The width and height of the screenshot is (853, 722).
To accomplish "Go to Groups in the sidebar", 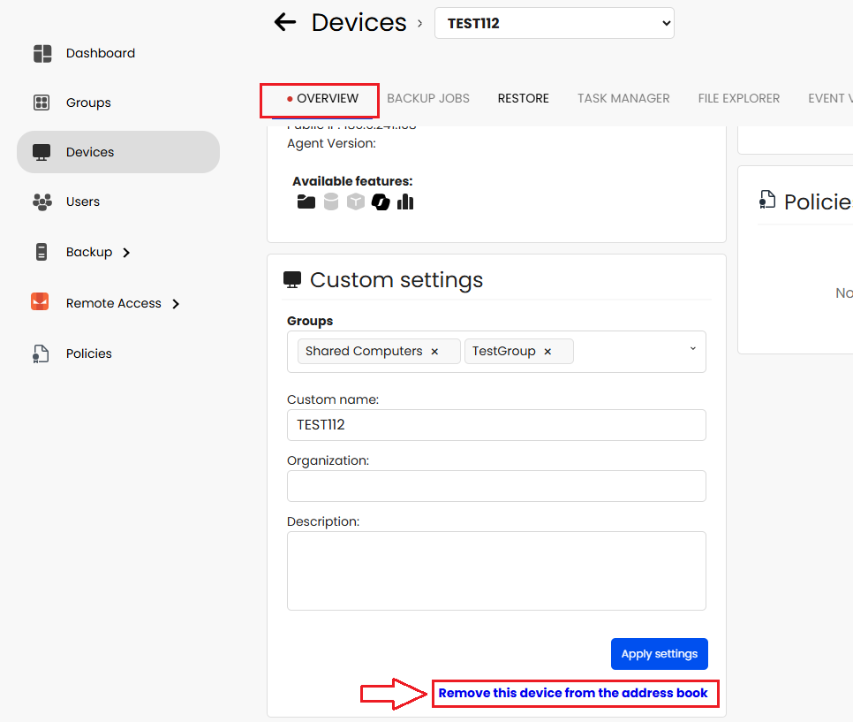I will click(x=88, y=103).
